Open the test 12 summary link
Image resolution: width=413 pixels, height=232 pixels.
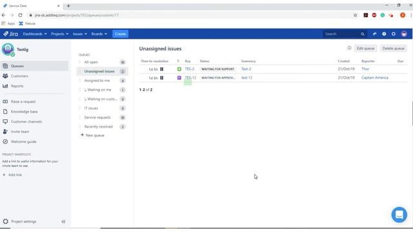coord(247,77)
